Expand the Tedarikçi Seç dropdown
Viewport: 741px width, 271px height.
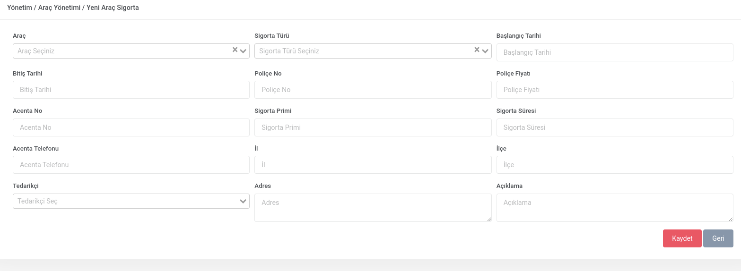(x=131, y=201)
